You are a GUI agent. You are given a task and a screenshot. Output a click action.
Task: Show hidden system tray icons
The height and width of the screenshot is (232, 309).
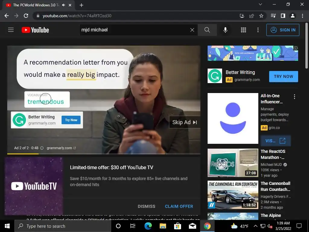[x=255, y=226]
